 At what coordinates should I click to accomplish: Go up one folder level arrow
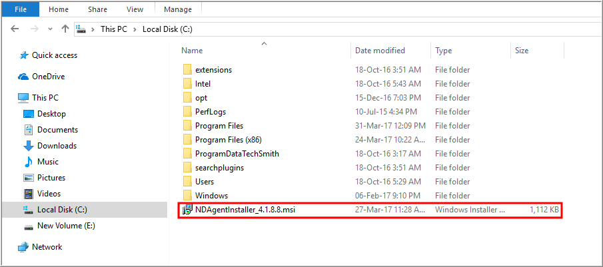click(x=65, y=29)
